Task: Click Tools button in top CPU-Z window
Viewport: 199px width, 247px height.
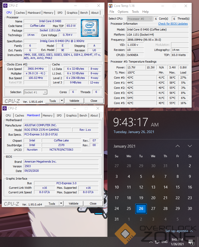Action: (x=53, y=101)
